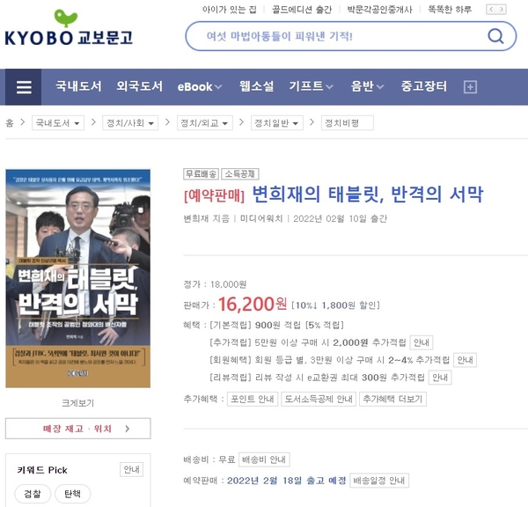Go to 외국도서 section
This screenshot has width=528, height=507.
tap(140, 86)
